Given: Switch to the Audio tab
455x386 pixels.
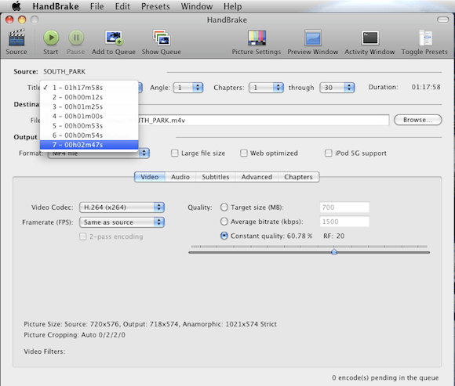Looking at the screenshot, I should point(180,177).
